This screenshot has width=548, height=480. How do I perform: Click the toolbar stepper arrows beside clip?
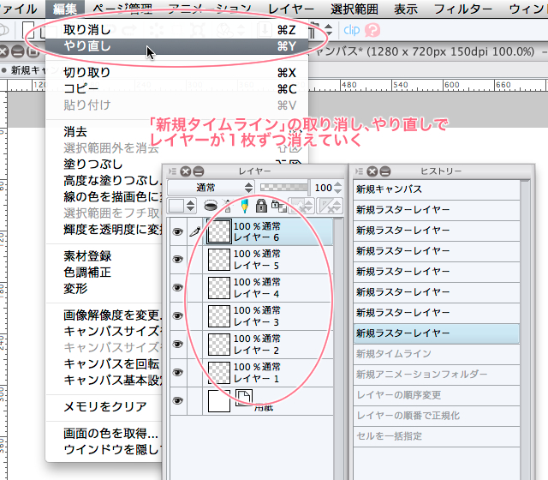pos(329,31)
